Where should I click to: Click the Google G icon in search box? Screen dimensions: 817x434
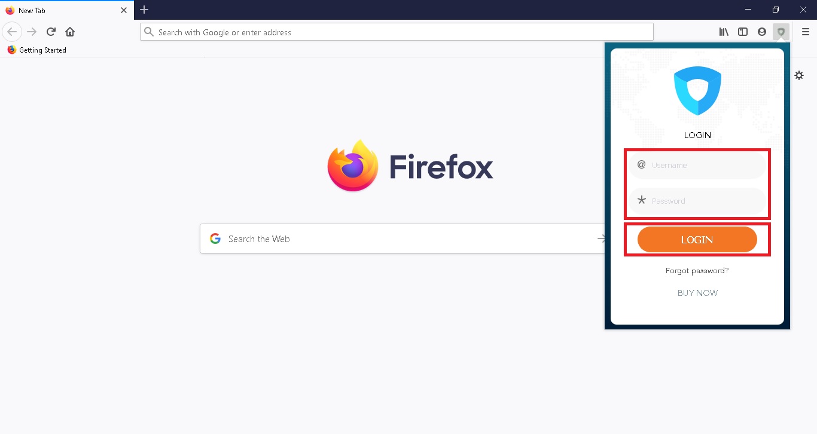(x=215, y=239)
